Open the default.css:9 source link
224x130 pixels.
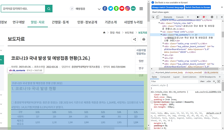click(x=214, y=113)
